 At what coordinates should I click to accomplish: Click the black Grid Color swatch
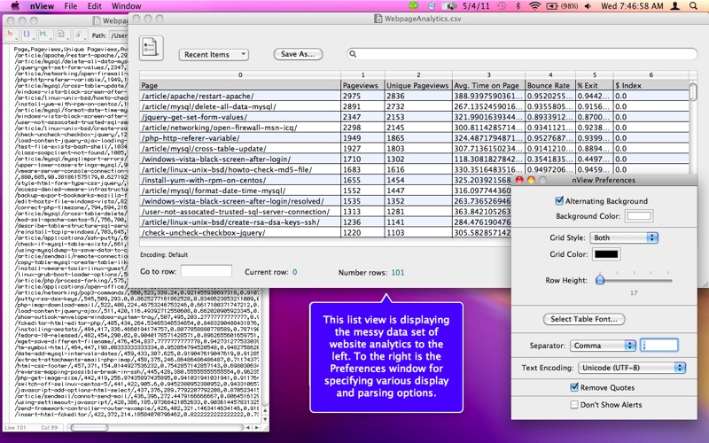tap(606, 254)
